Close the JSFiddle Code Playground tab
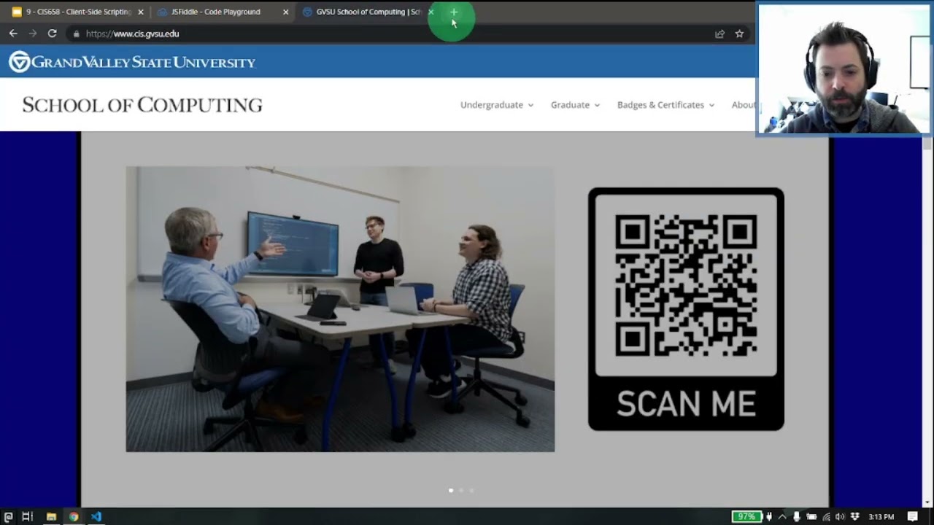 pyautogui.click(x=285, y=12)
